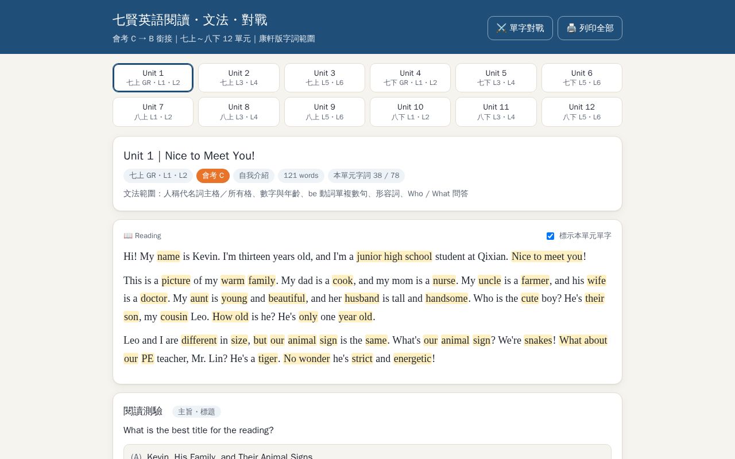Viewport: 735px width, 459px height.
Task: Click the open book icon beside Reading
Action: (x=128, y=236)
